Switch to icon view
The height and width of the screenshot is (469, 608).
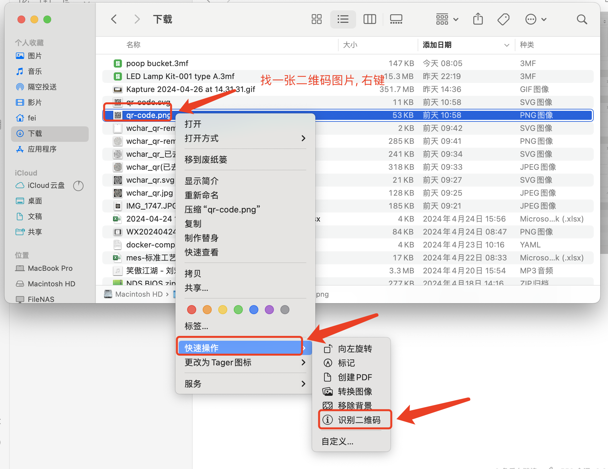[316, 19]
